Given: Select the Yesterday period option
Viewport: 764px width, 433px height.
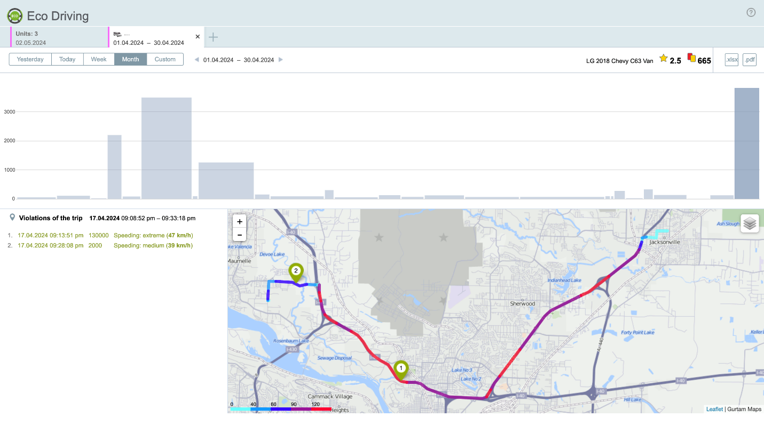Looking at the screenshot, I should (x=30, y=59).
